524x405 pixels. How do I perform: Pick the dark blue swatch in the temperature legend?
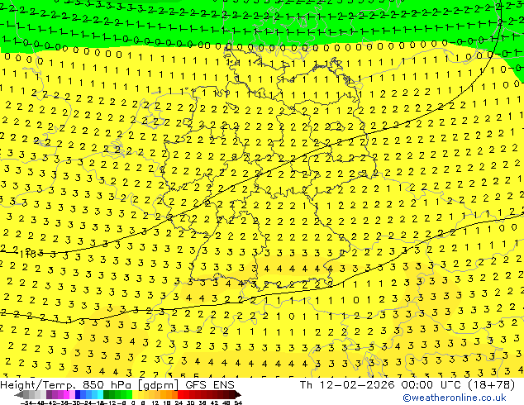coord(78,394)
